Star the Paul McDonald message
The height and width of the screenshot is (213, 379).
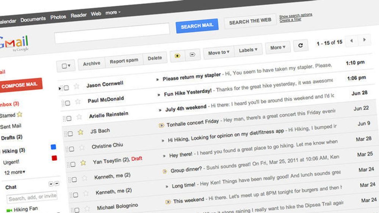tap(78, 101)
